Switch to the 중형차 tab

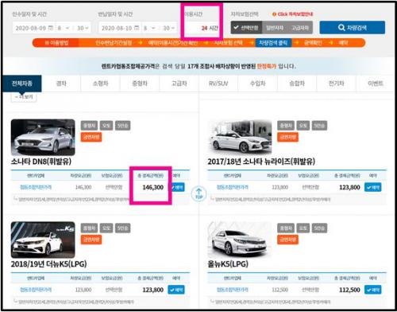click(140, 84)
